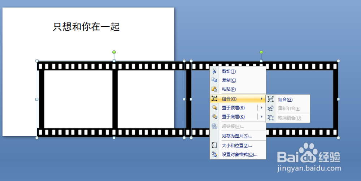Select 组合(G) in the right submenu
Viewport: 361px width, 181px height.
[285, 100]
